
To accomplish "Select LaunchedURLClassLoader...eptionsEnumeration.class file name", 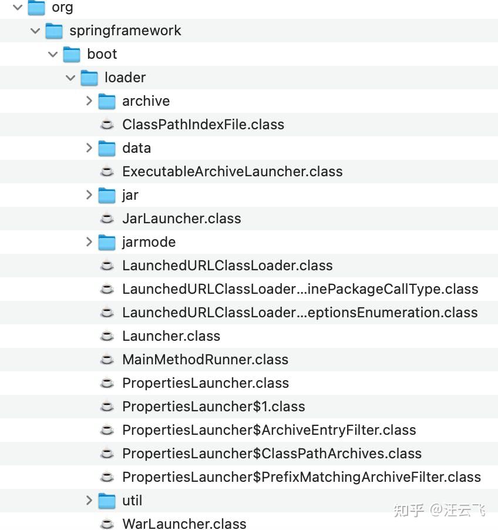I will coord(300,313).
